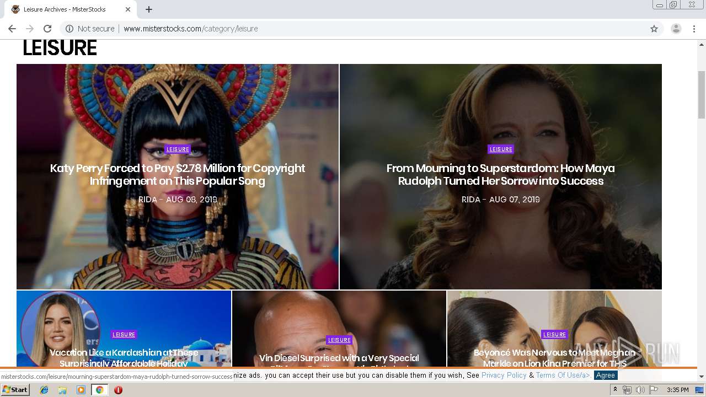View site information for Not secure

point(90,29)
